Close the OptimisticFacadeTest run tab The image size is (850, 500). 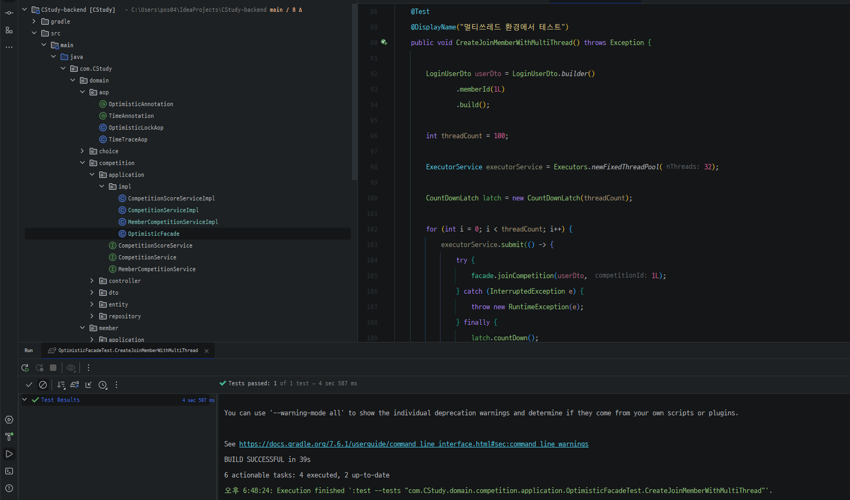(x=207, y=351)
